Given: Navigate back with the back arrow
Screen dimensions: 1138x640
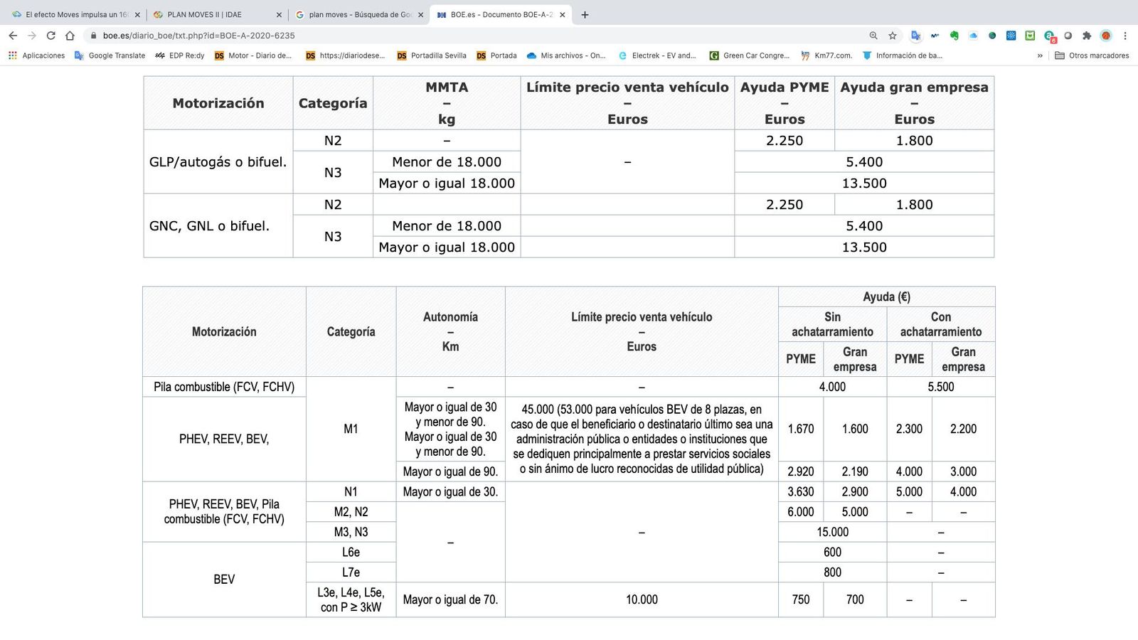Looking at the screenshot, I should click(13, 35).
